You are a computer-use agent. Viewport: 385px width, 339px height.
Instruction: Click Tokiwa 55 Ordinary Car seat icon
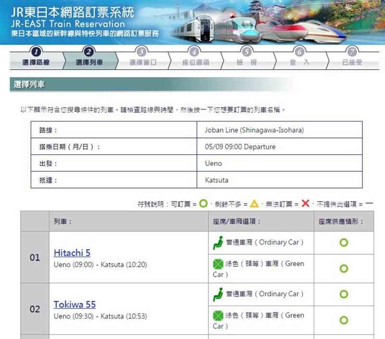218,294
